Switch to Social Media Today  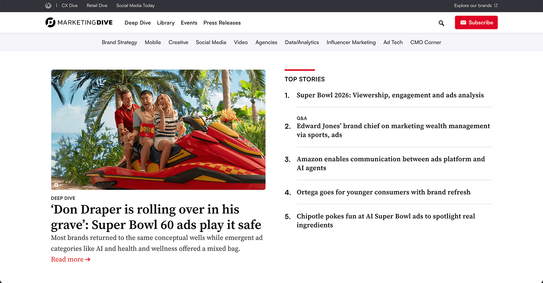(135, 6)
